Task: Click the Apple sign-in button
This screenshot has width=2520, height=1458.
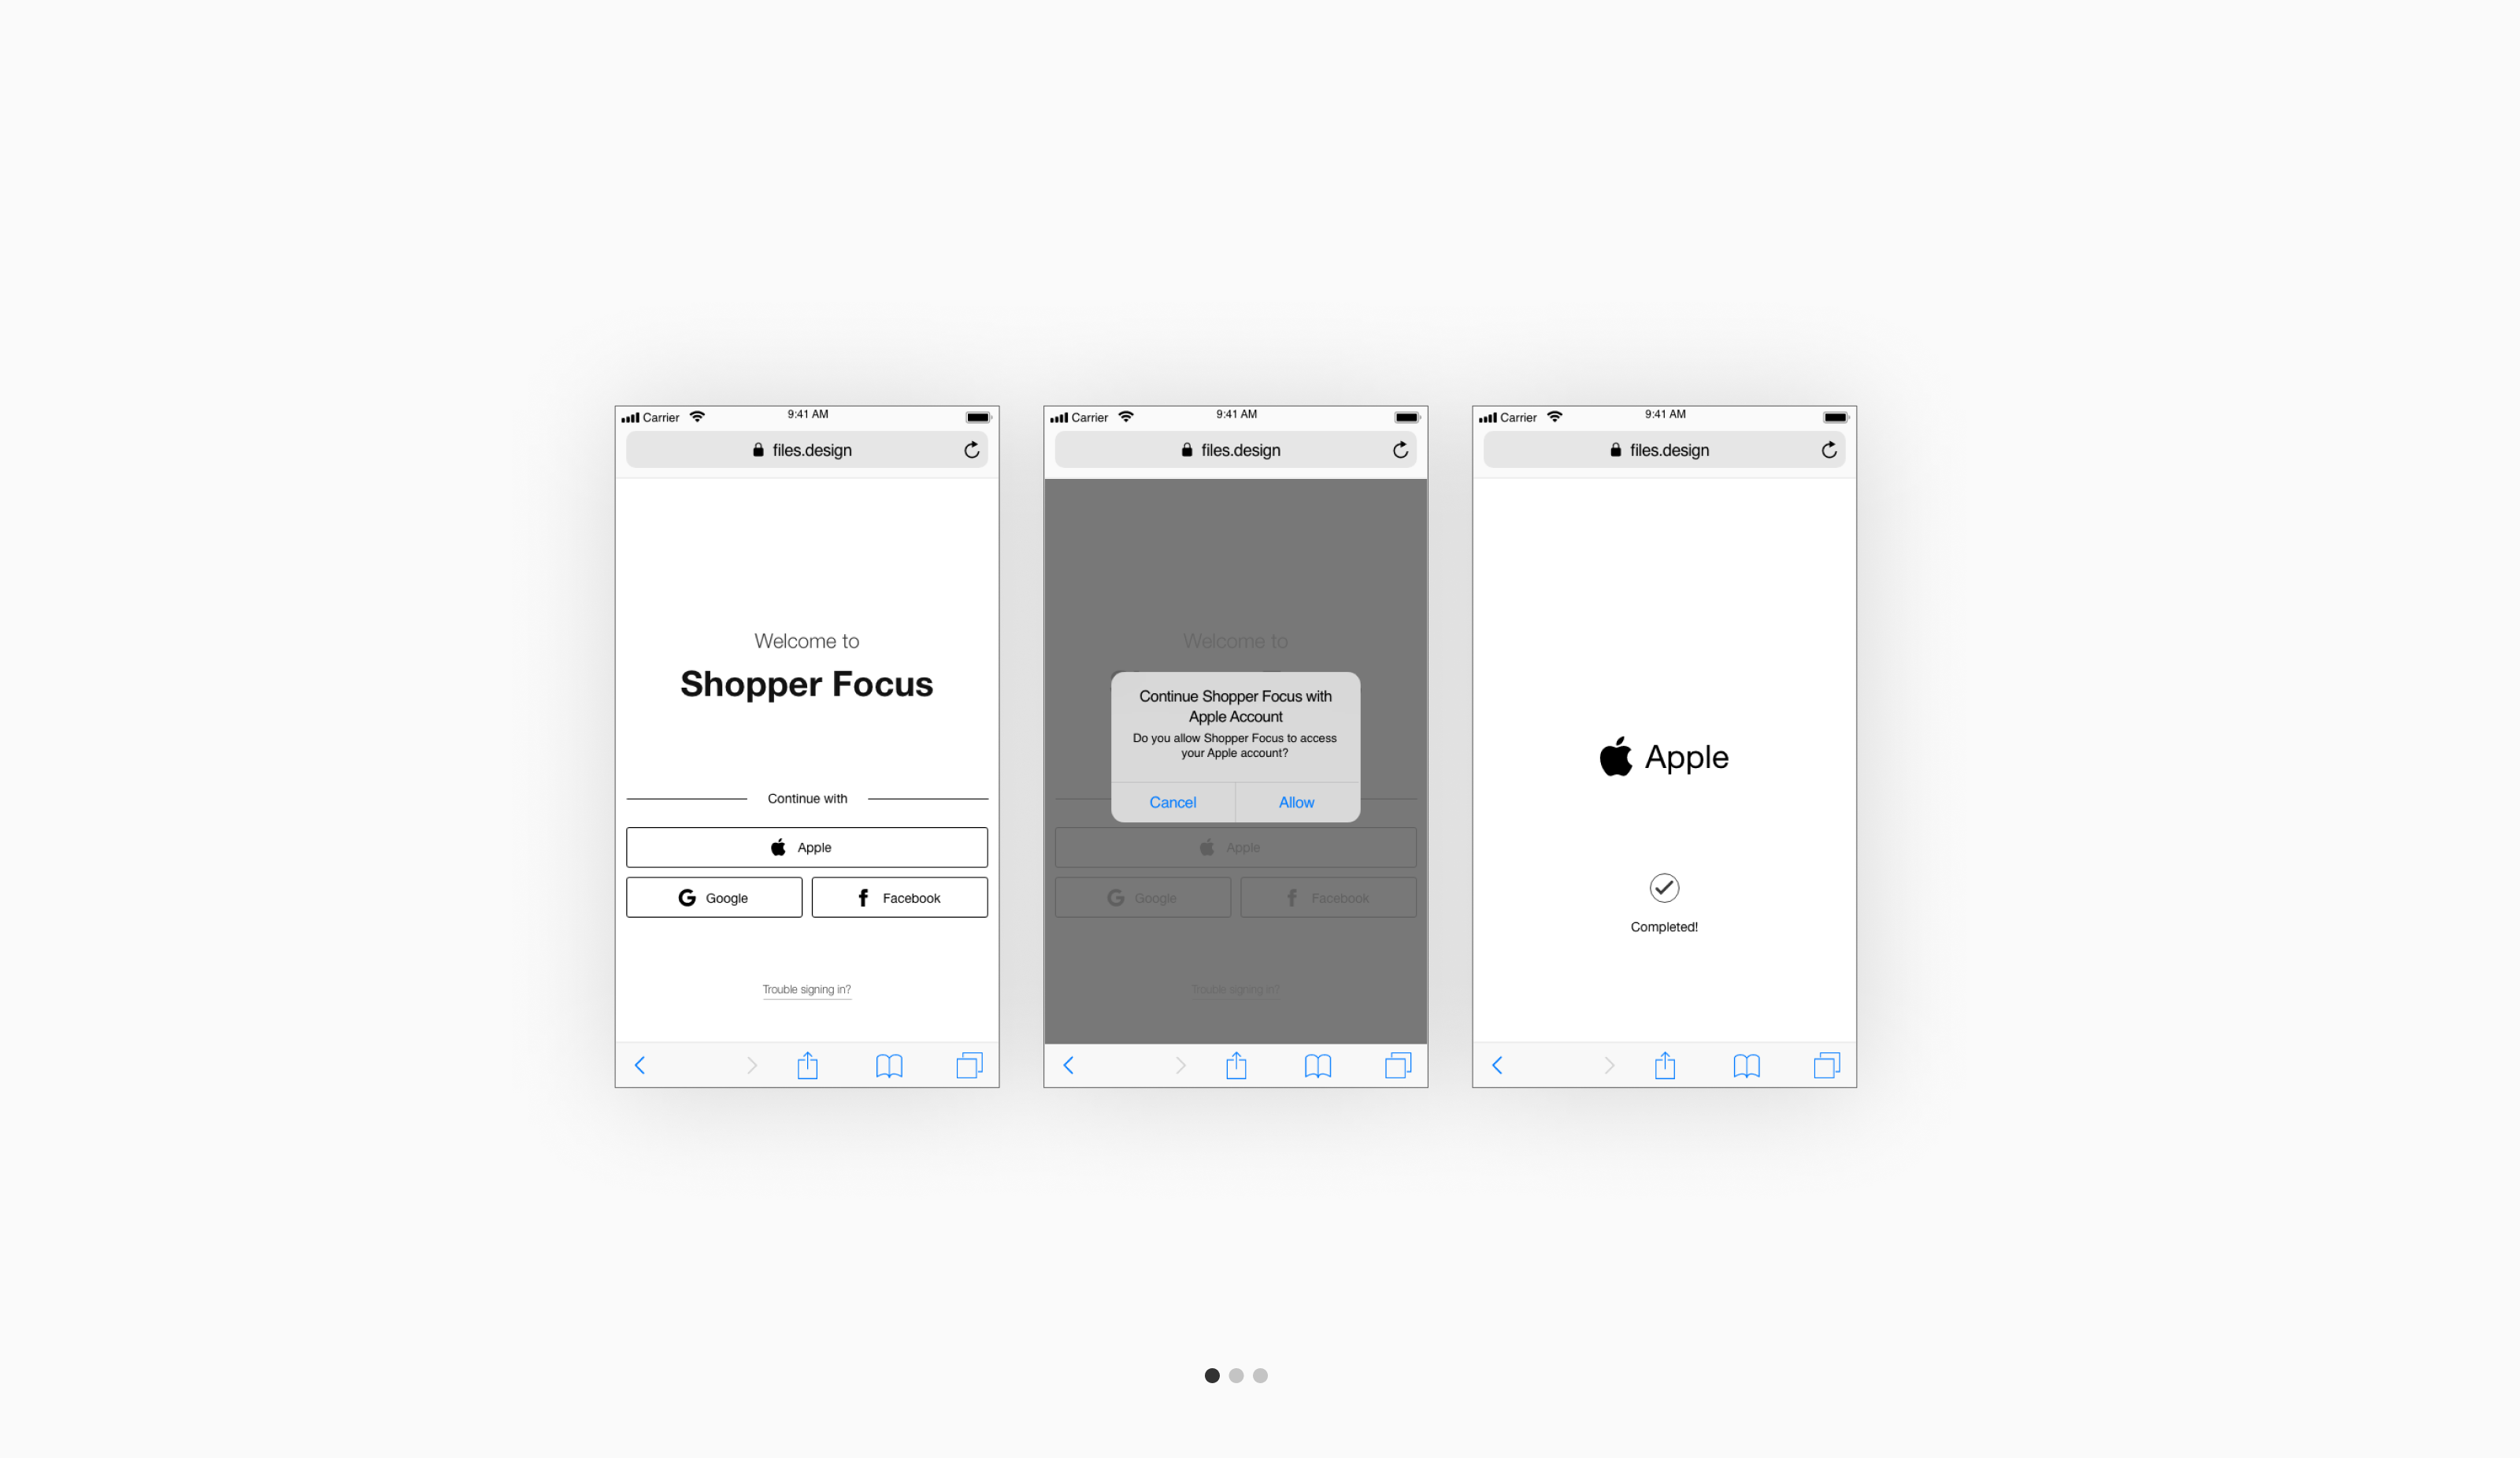Action: 806,847
